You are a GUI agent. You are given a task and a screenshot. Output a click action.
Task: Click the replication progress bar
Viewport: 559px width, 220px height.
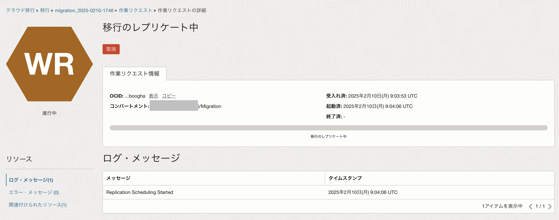[328, 128]
